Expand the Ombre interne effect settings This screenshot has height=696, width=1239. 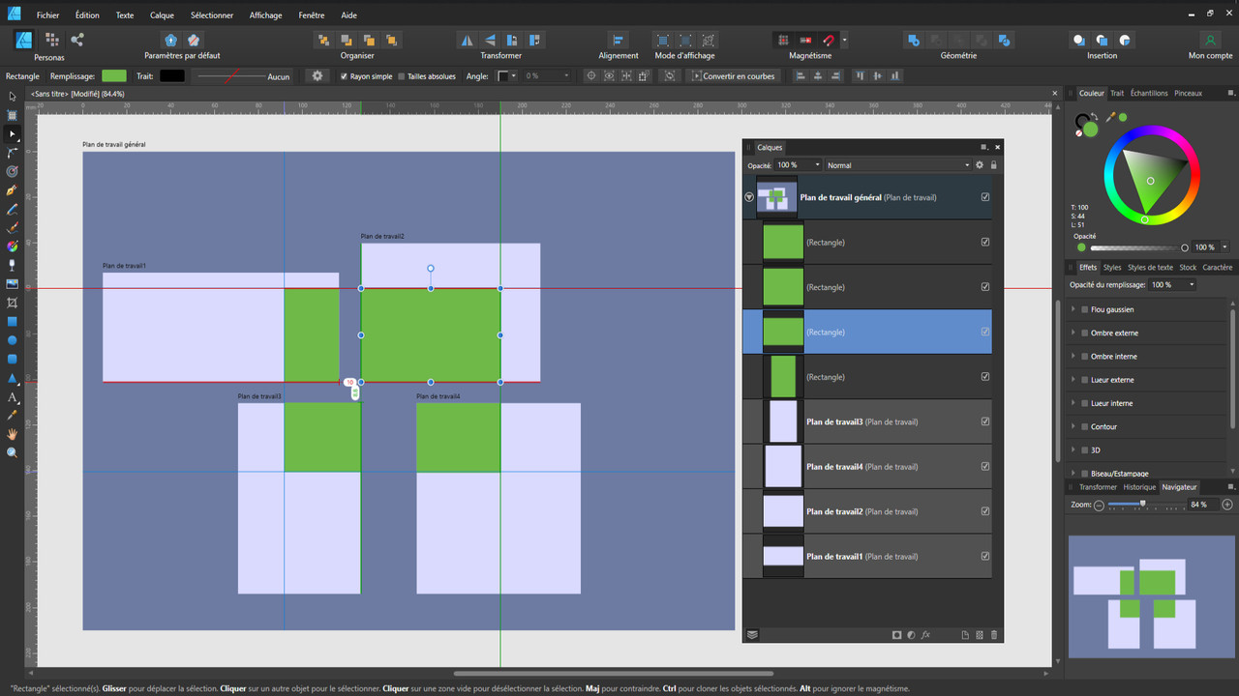(x=1073, y=357)
